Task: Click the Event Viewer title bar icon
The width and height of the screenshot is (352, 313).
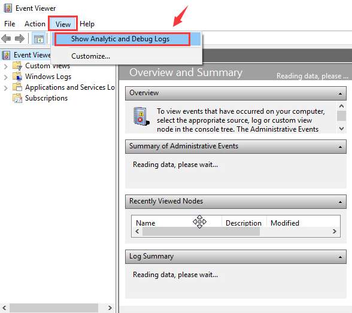Action: point(8,8)
